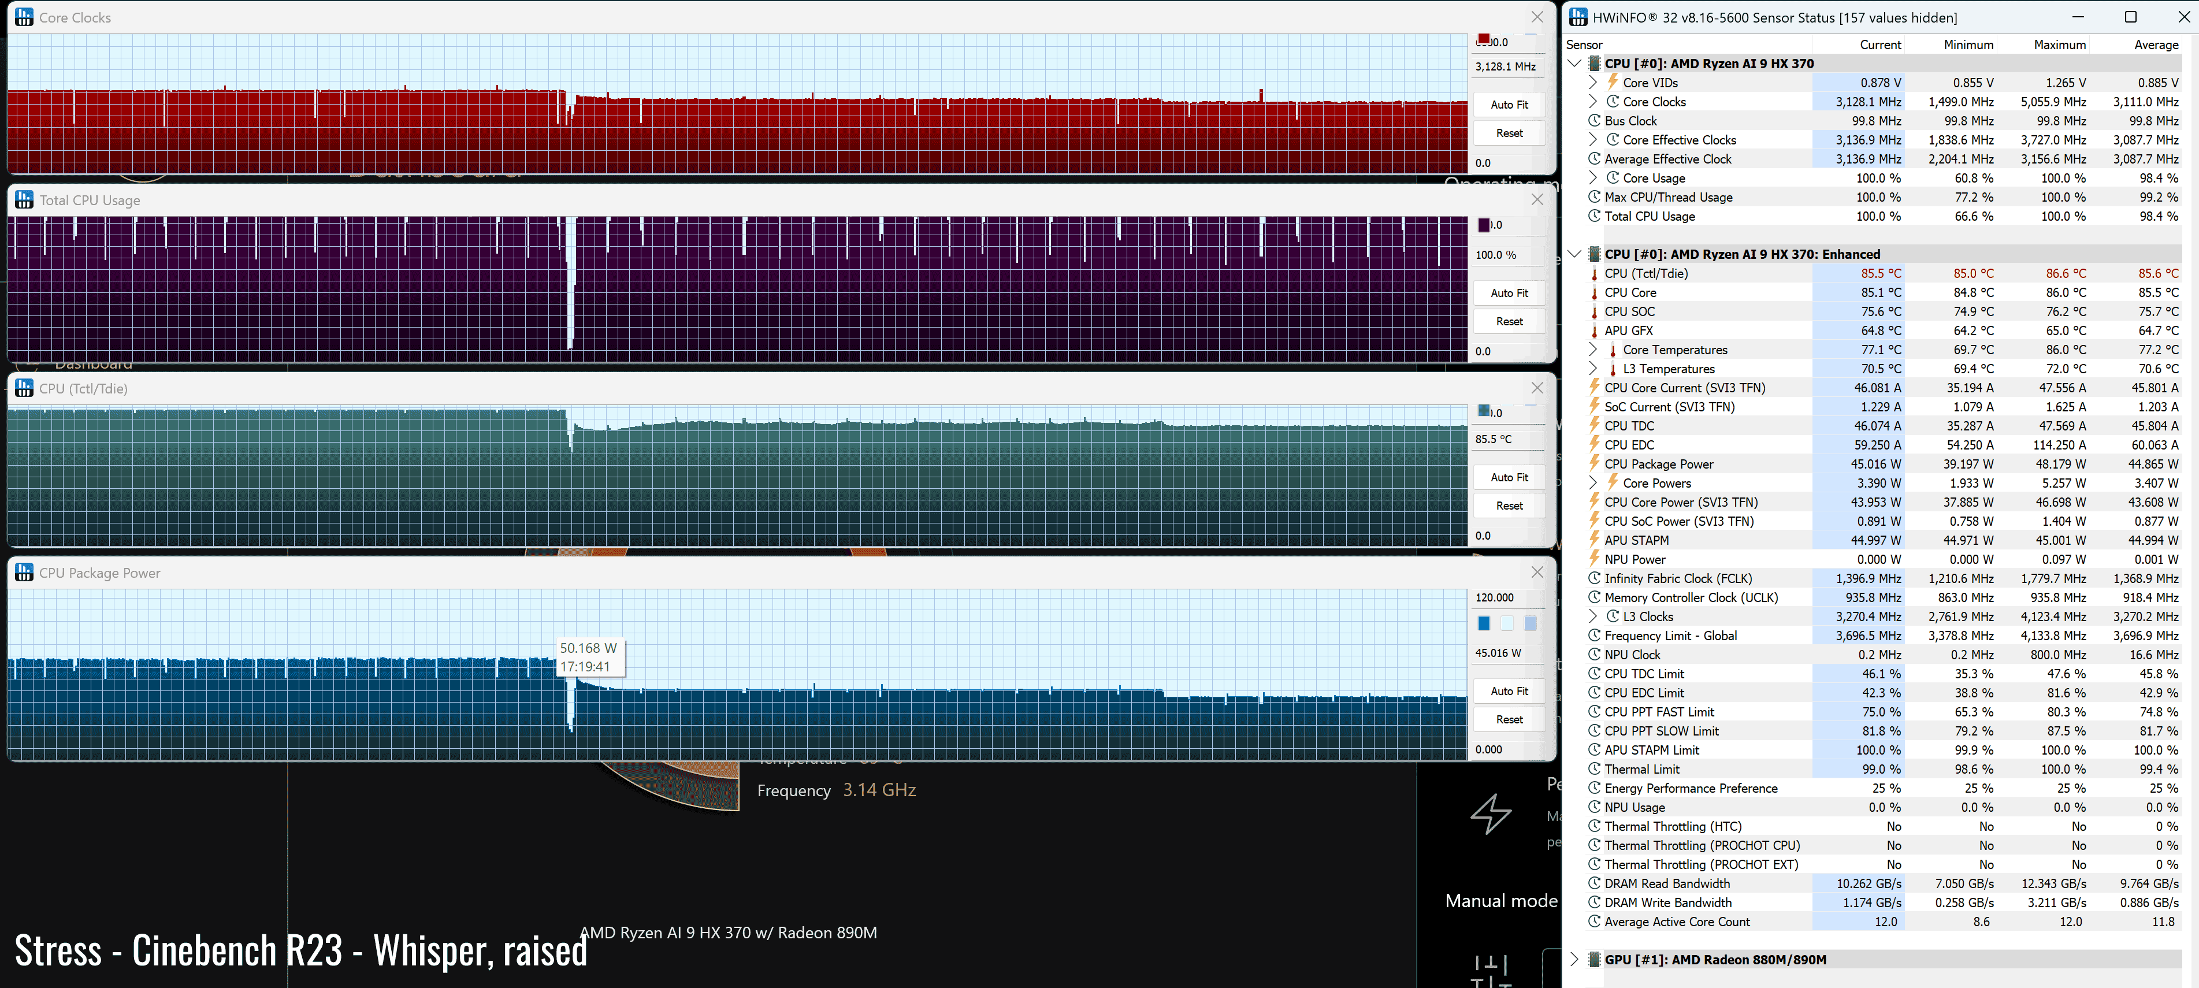Click the dark red Core Clocks color swatch
Image resolution: width=2199 pixels, height=988 pixels.
point(1484,40)
